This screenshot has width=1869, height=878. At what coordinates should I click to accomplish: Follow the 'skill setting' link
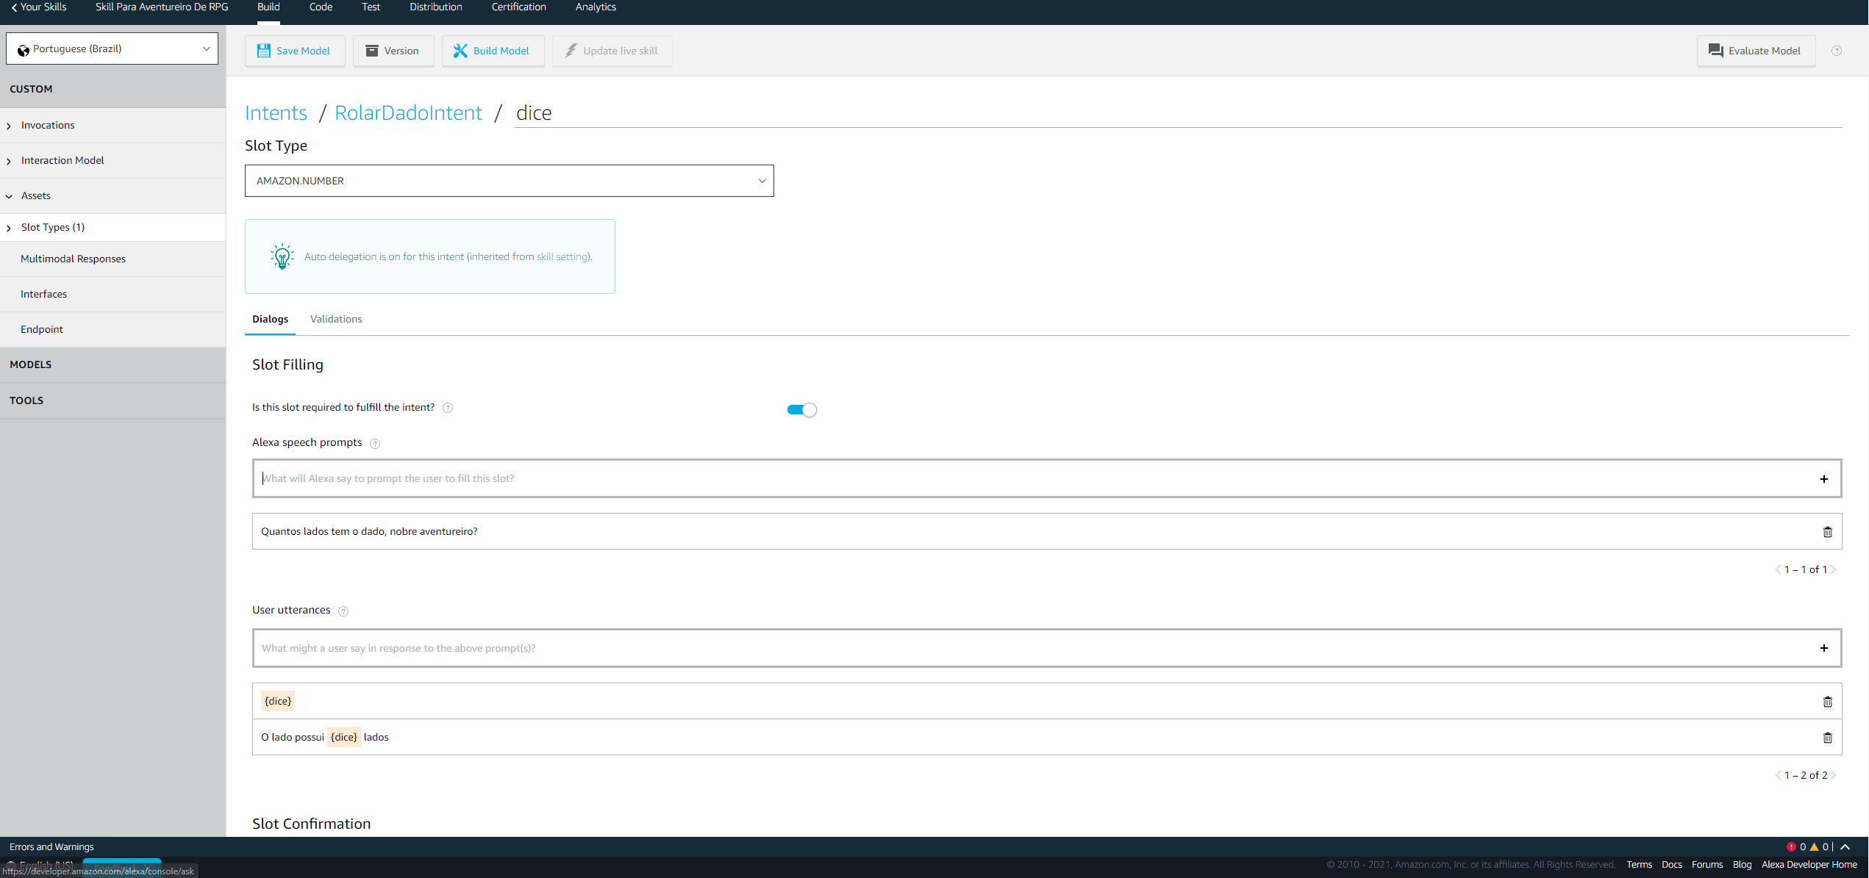(x=562, y=257)
